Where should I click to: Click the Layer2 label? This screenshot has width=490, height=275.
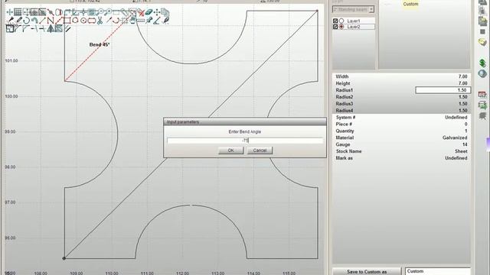pyautogui.click(x=354, y=27)
